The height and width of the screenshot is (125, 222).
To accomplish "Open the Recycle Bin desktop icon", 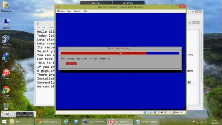I will point(6,107).
